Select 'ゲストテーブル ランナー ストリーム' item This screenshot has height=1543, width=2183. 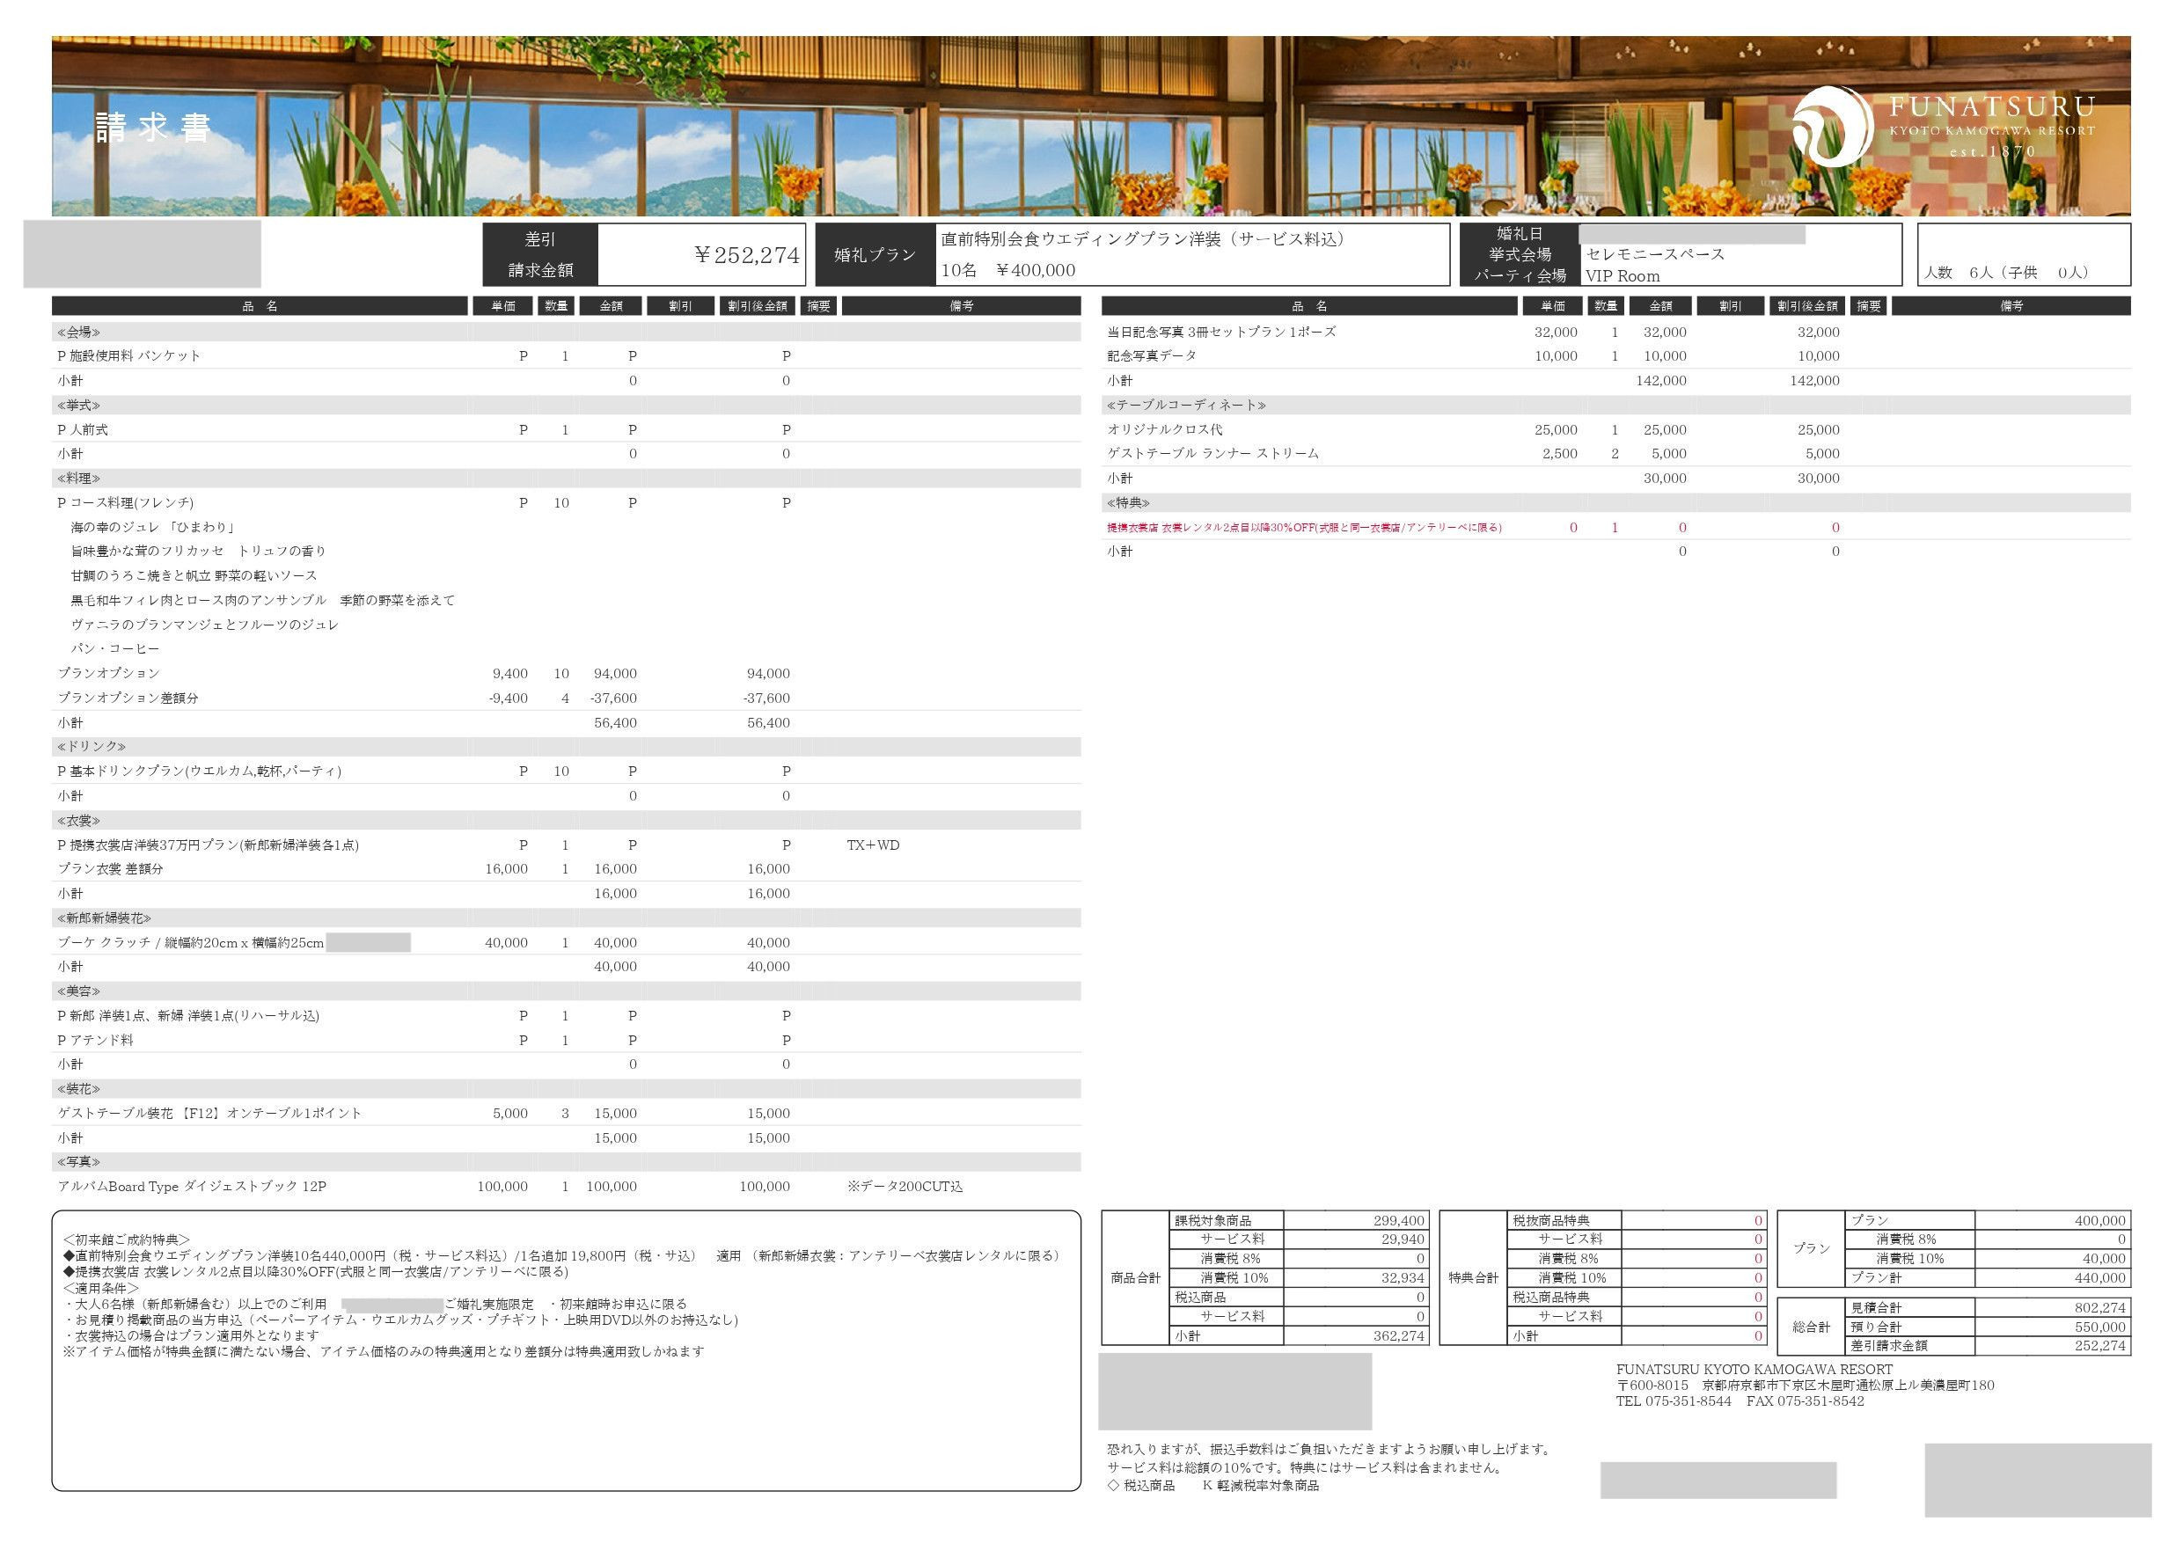(1213, 454)
